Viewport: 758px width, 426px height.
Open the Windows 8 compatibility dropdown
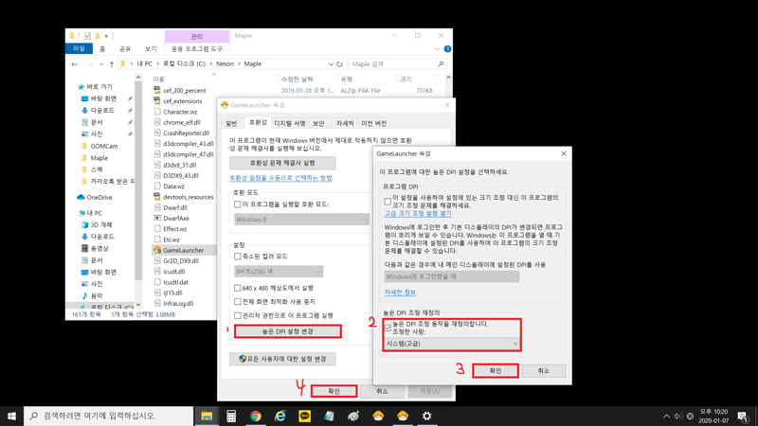click(x=302, y=220)
